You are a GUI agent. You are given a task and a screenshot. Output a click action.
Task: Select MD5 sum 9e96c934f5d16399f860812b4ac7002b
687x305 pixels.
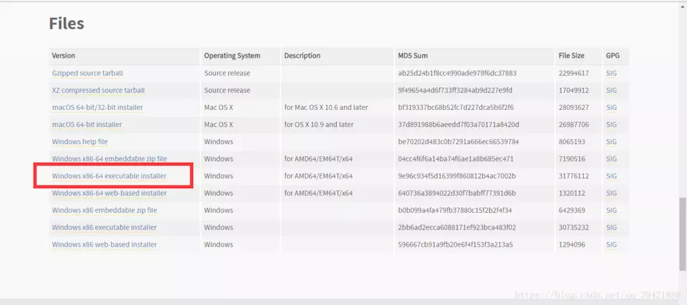(457, 176)
